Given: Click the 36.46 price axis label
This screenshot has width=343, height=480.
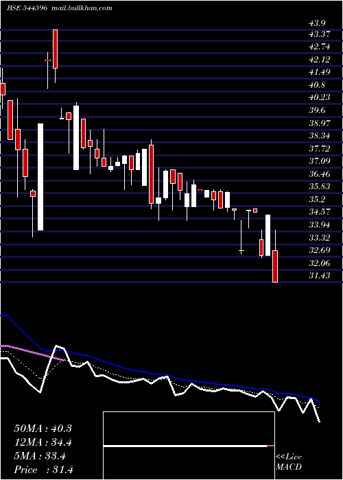Looking at the screenshot, I should [320, 174].
